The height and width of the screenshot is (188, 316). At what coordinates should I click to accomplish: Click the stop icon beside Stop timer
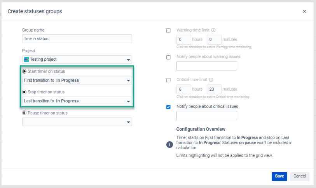click(x=24, y=92)
